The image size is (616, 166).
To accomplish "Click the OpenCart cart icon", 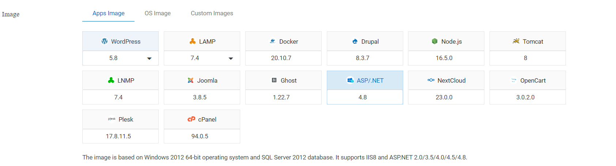I will (x=514, y=80).
